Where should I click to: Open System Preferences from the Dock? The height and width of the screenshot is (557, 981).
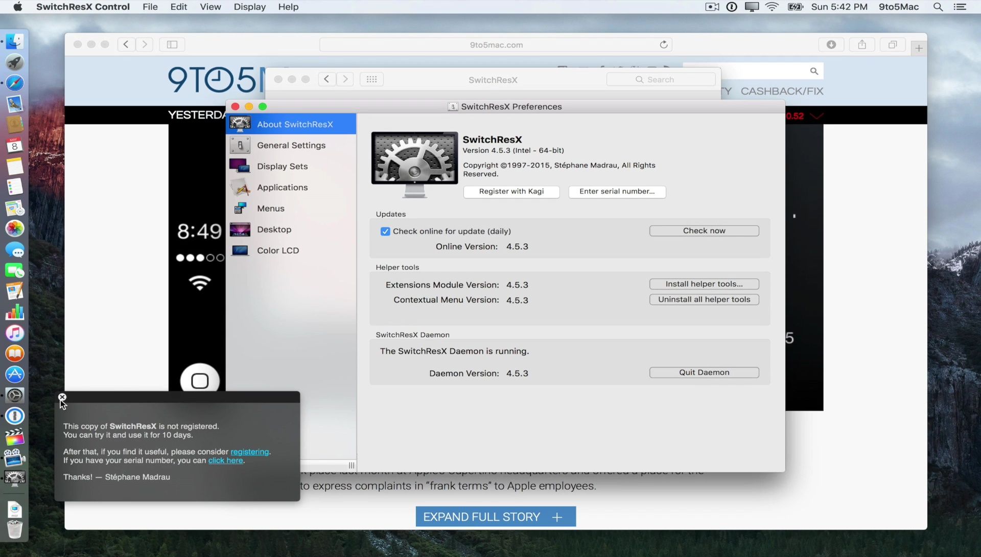pyautogui.click(x=15, y=396)
